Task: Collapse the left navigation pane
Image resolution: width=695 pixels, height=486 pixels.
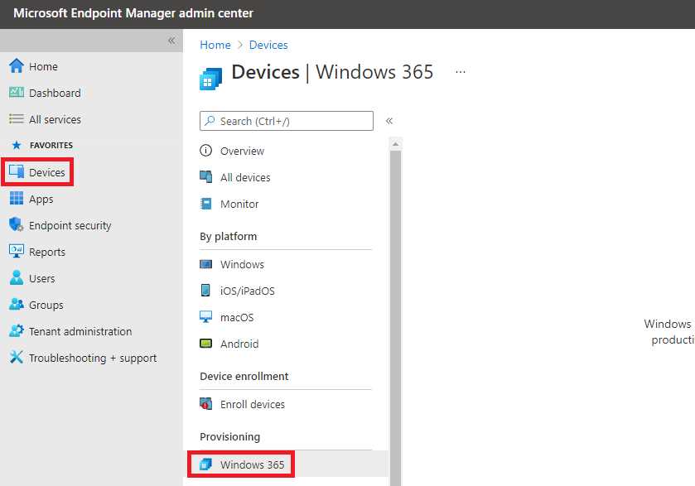Action: 171,40
